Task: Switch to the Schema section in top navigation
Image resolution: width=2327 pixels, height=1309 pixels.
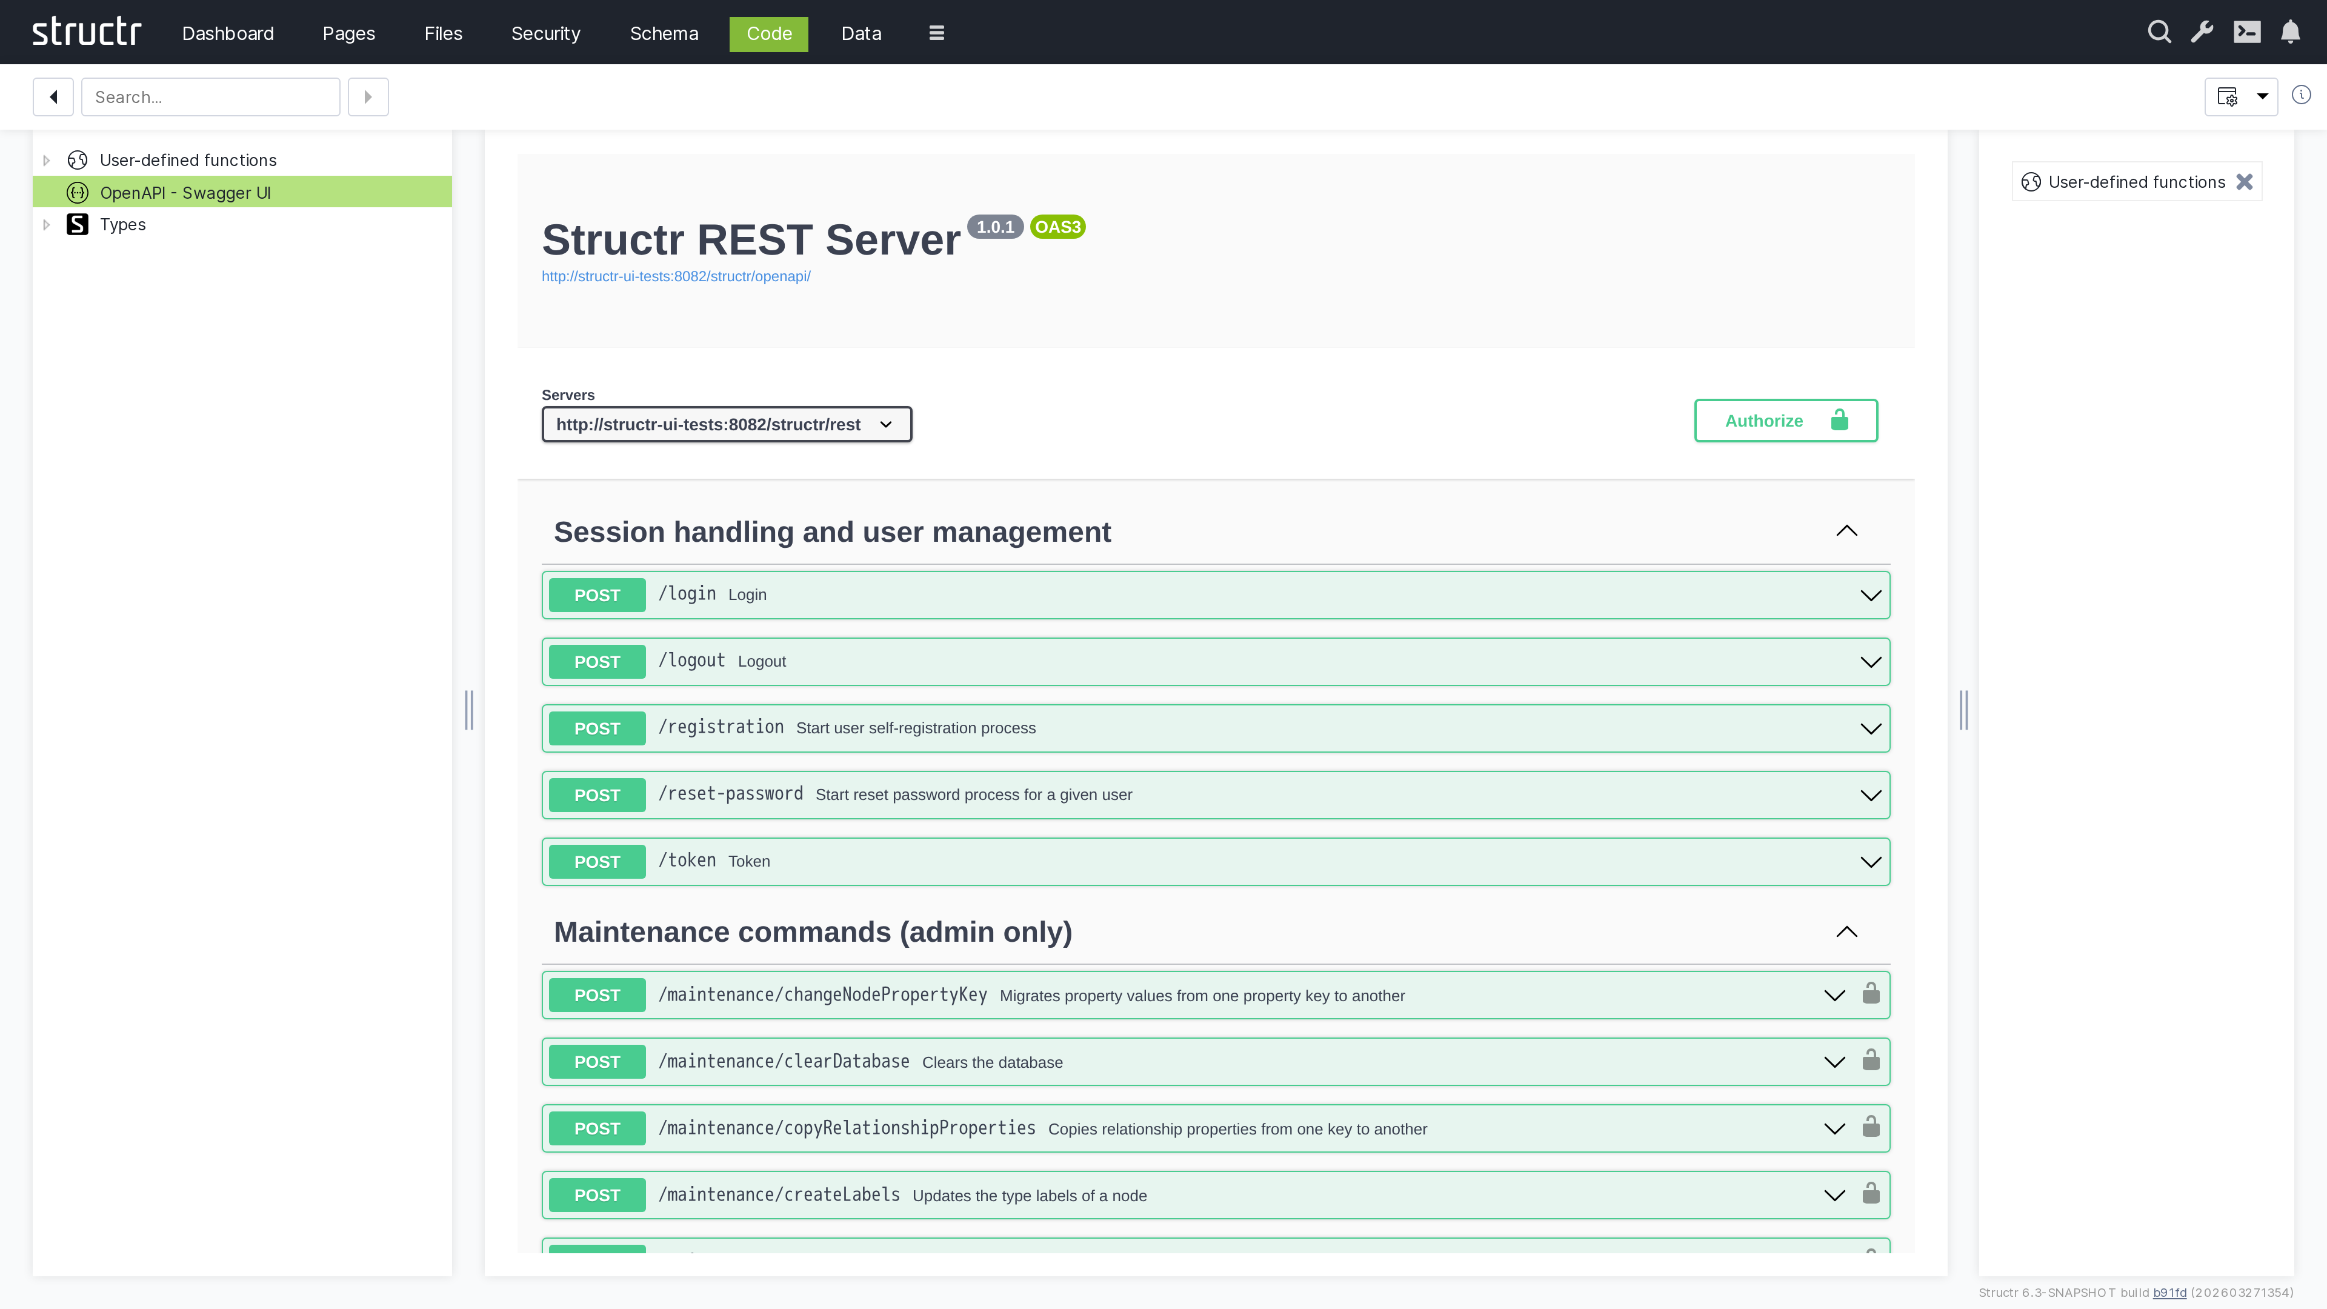Action: [x=664, y=33]
